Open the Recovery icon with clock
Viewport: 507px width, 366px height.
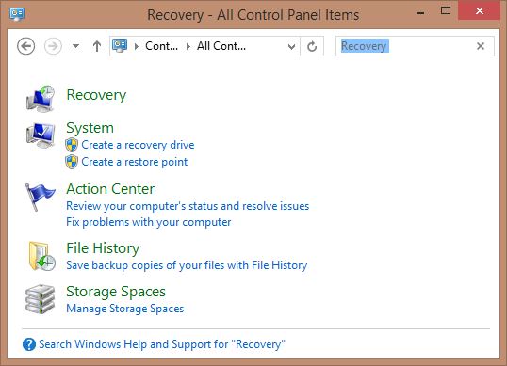[41, 99]
